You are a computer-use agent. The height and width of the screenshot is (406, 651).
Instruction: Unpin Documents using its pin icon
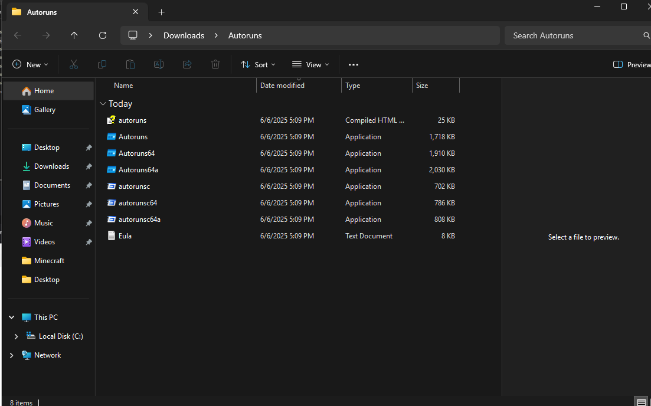click(x=89, y=185)
